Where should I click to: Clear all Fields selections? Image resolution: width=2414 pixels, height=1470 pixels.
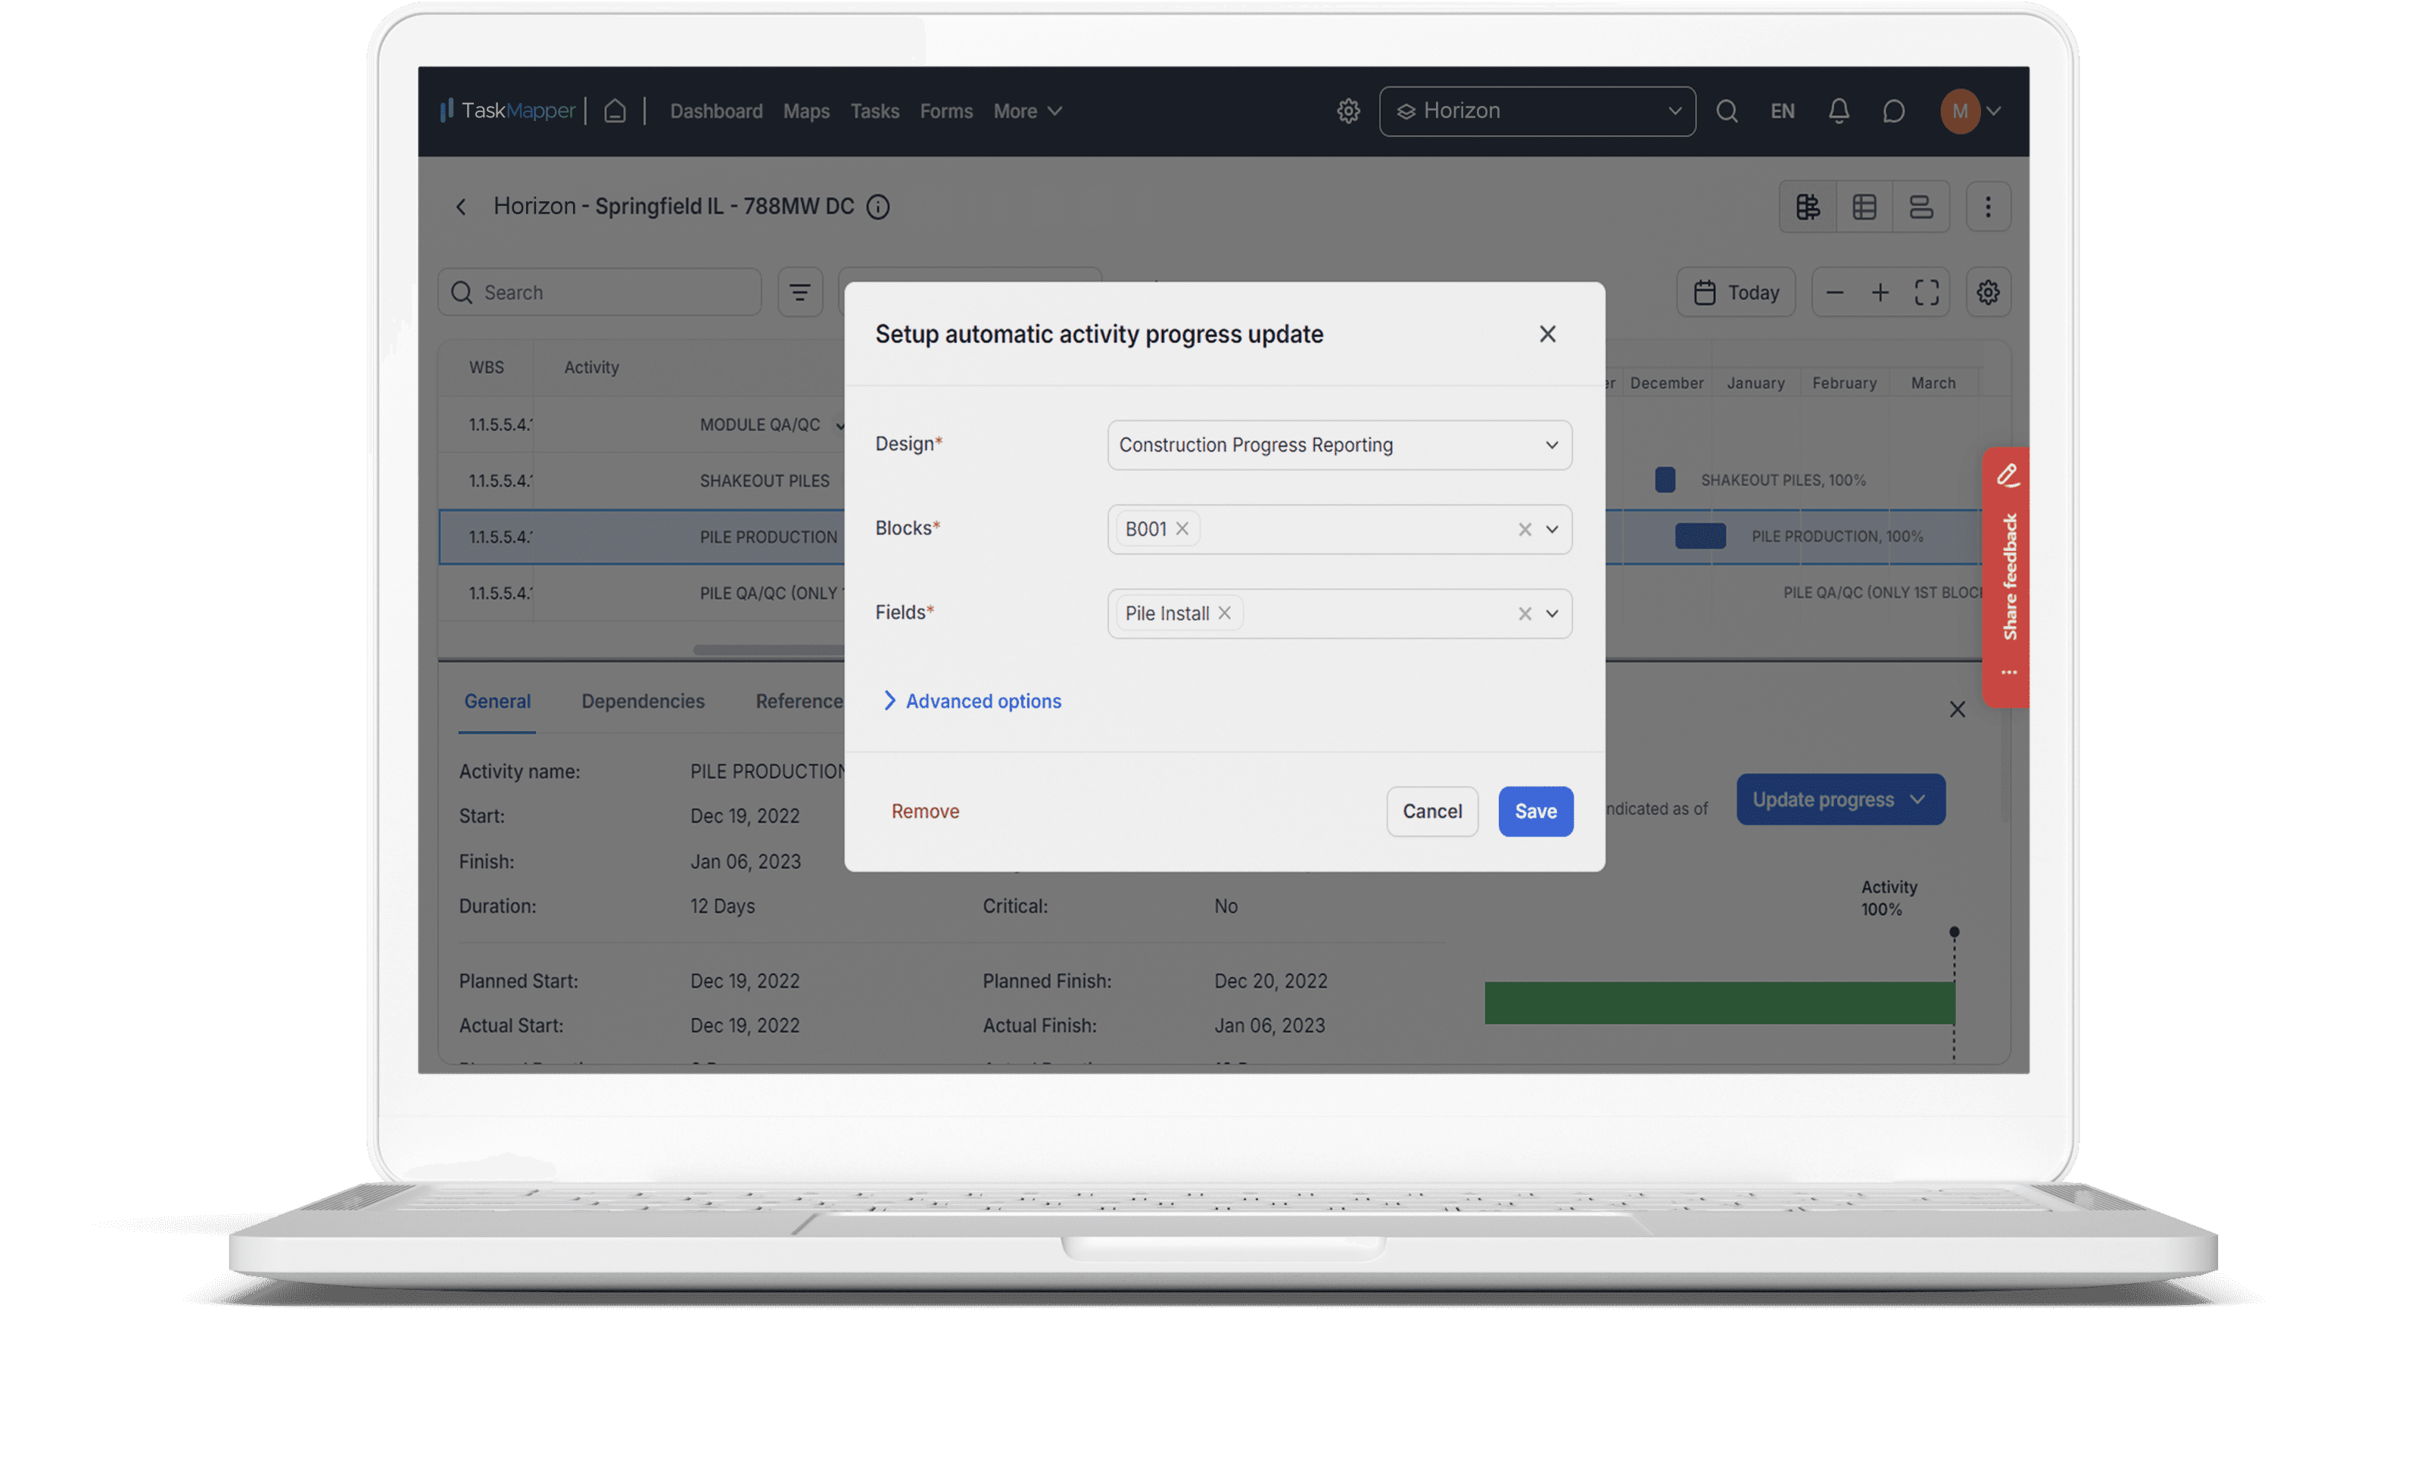[x=1524, y=613]
